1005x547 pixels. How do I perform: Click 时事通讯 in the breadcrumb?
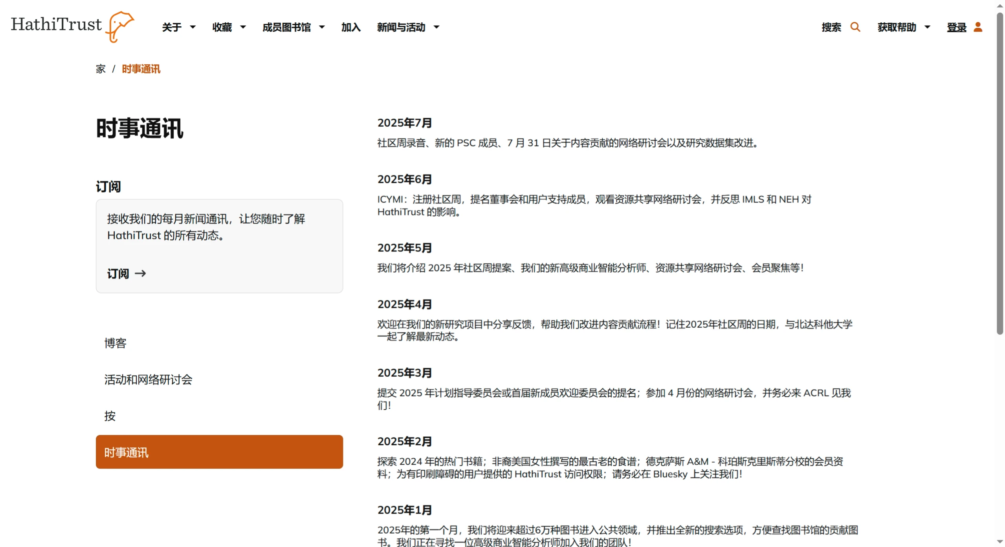point(141,69)
